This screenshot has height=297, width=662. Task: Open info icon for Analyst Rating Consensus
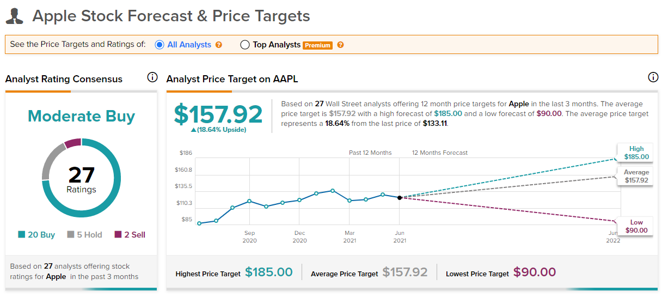click(152, 77)
